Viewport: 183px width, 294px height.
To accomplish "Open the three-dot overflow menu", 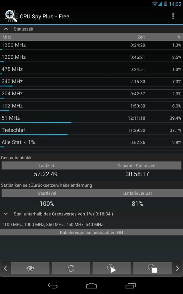I will pyautogui.click(x=173, y=16).
